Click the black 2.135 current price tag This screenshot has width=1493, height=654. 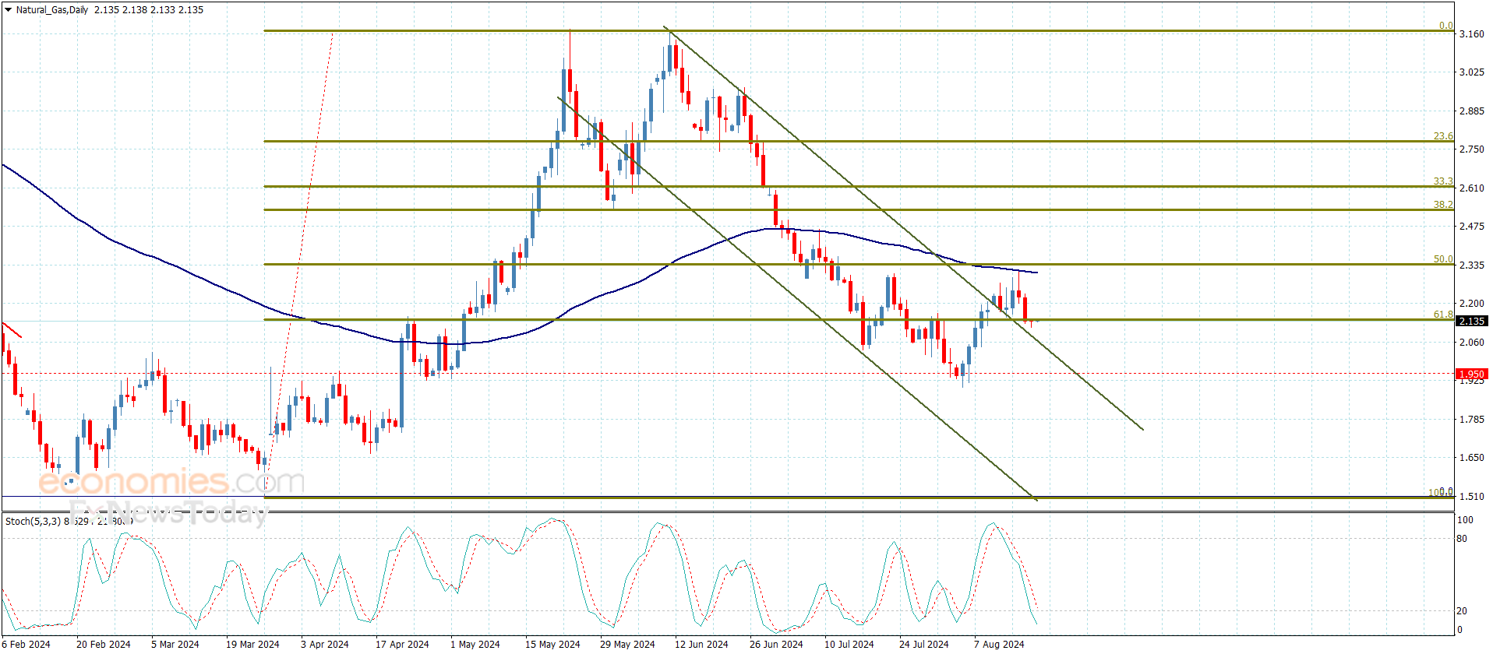(x=1471, y=321)
